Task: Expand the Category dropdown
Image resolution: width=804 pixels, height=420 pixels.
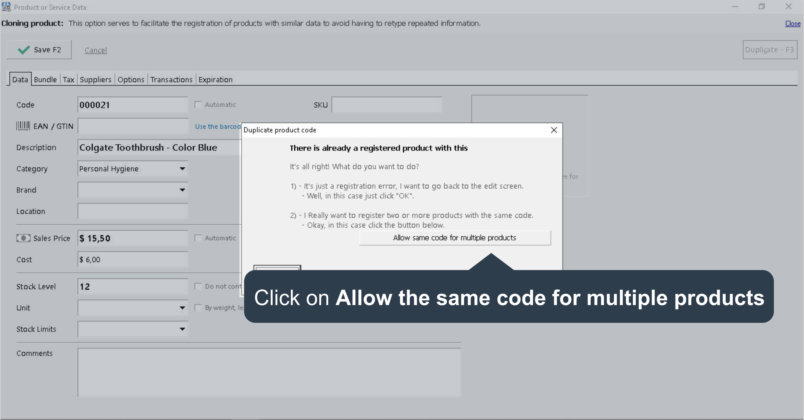Action: pos(182,169)
